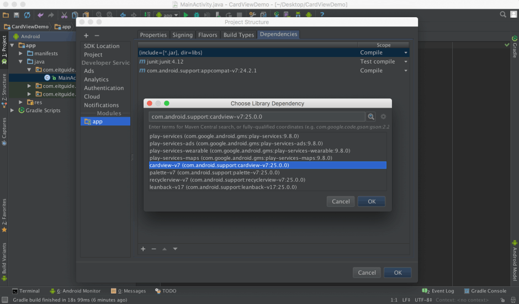Select recyclerview-v7 library
Image resolution: width=519 pixels, height=304 pixels.
coord(267,180)
